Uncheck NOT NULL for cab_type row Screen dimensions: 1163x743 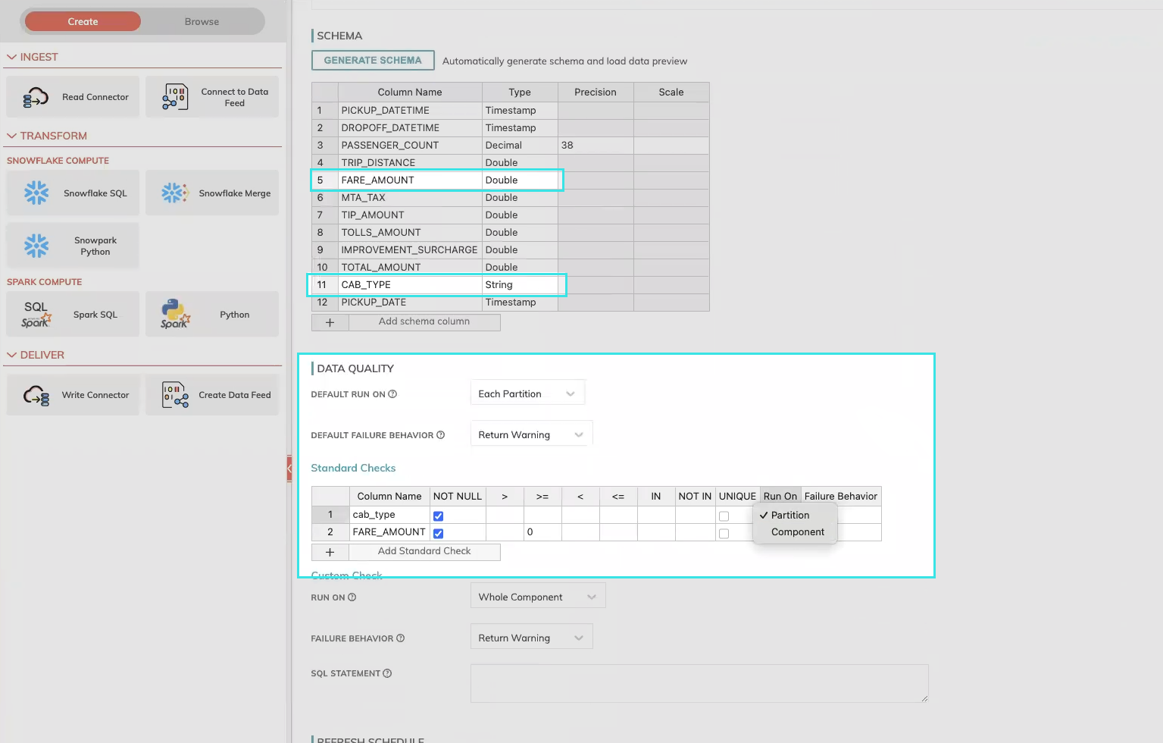coord(438,516)
